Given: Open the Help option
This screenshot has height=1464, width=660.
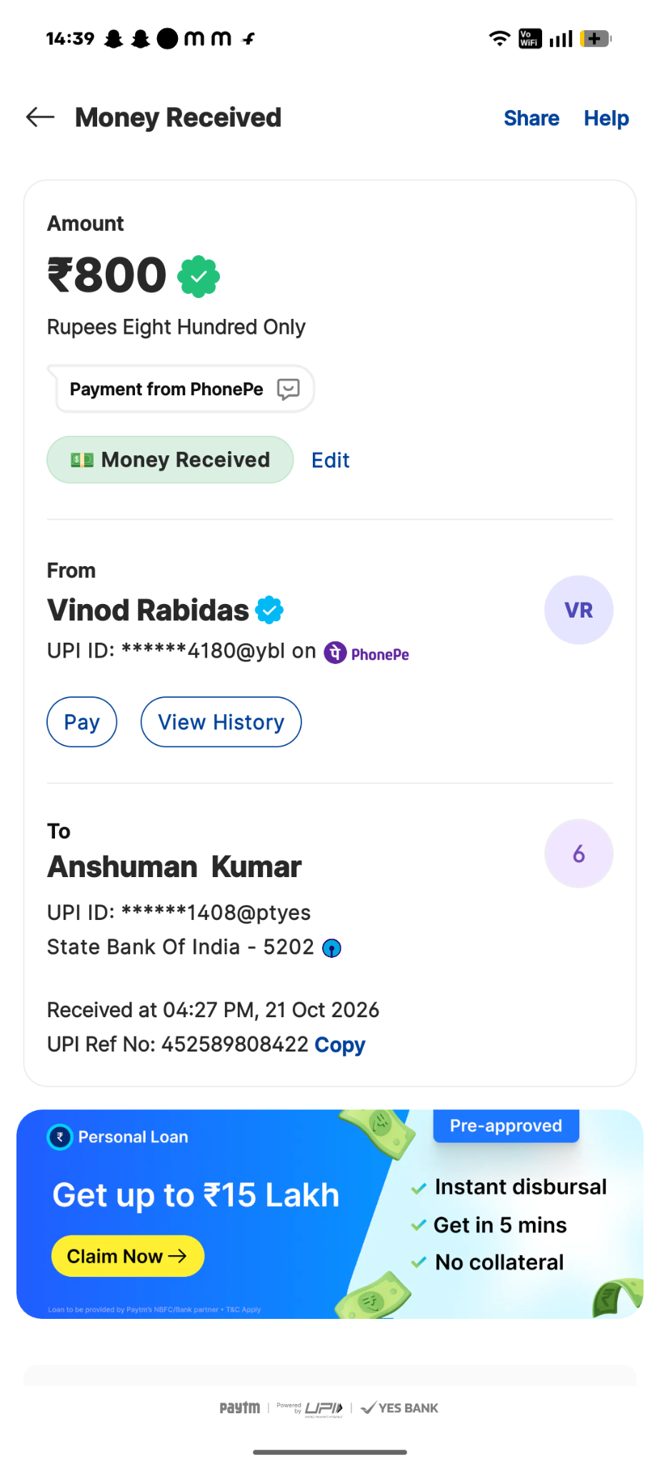Looking at the screenshot, I should click(x=606, y=118).
